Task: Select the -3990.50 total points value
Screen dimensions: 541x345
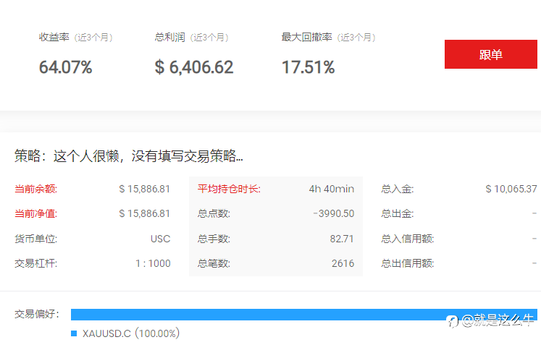Action: 334,213
